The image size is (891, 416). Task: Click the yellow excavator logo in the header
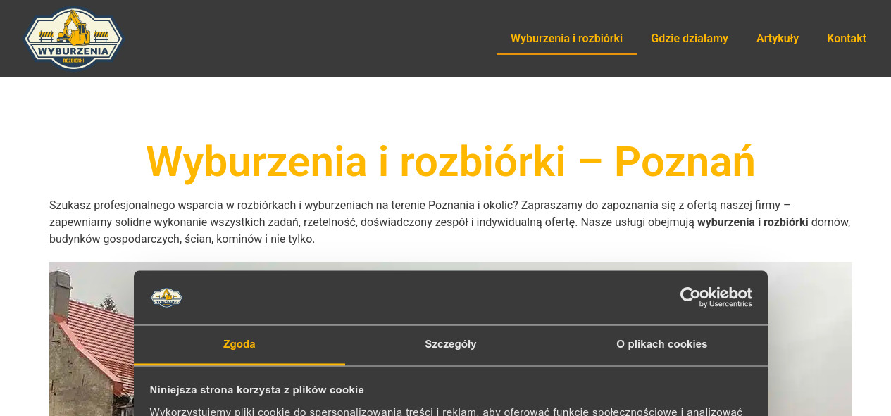[73, 38]
